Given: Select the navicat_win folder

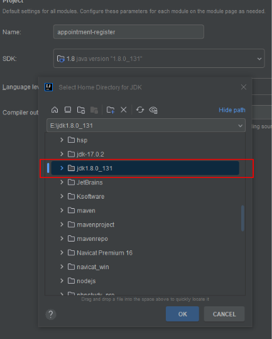Looking at the screenshot, I should [145, 267].
